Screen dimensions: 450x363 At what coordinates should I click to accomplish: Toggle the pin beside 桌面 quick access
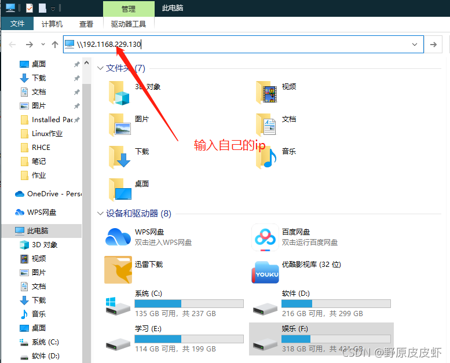tap(76, 64)
